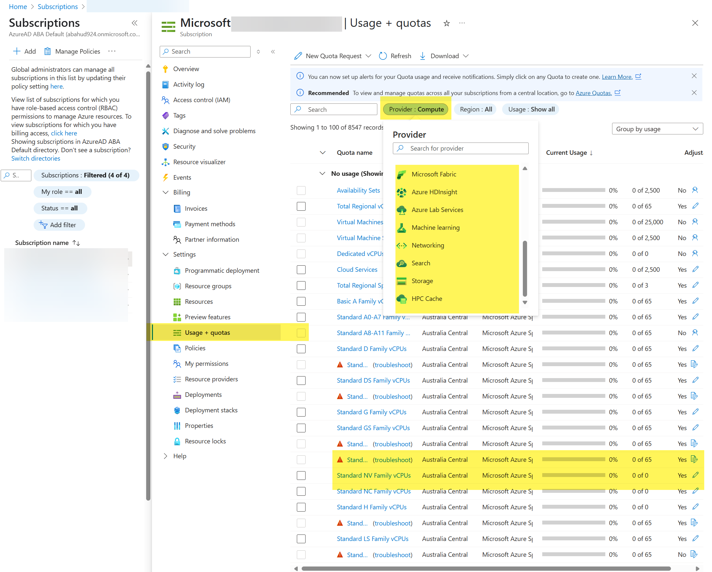The width and height of the screenshot is (712, 572).
Task: Click the Refresh button
Action: (x=395, y=56)
